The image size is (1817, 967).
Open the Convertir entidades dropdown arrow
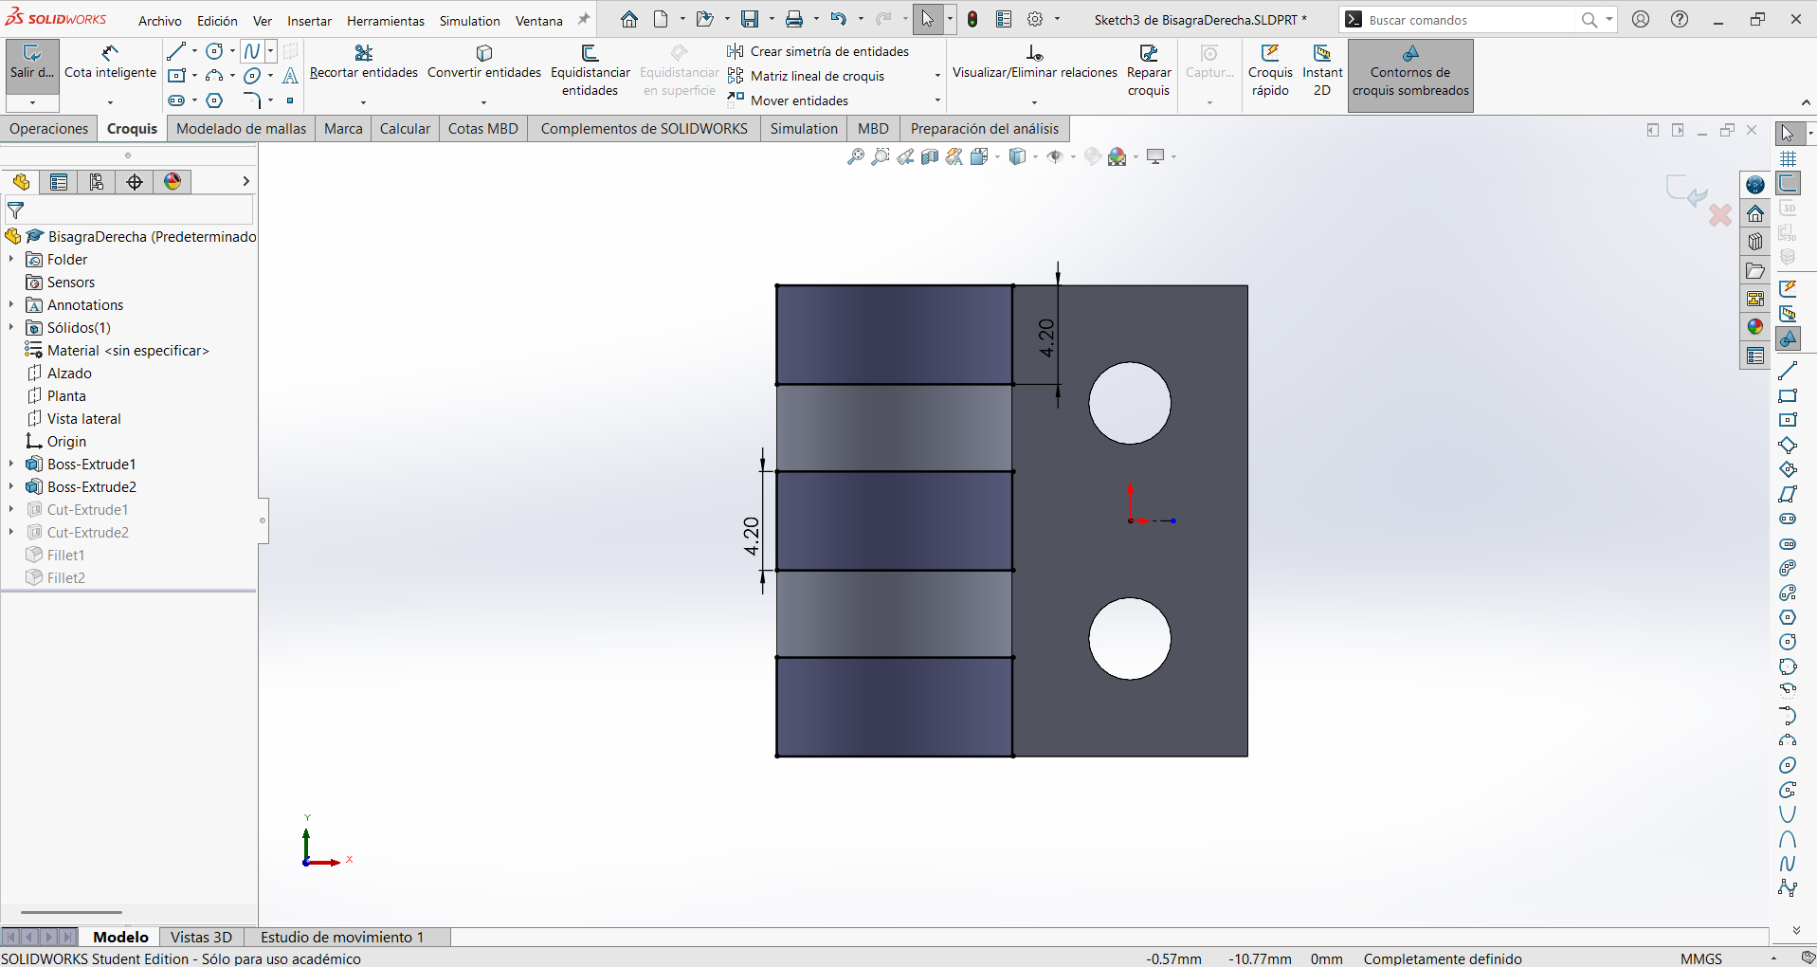coord(484,101)
